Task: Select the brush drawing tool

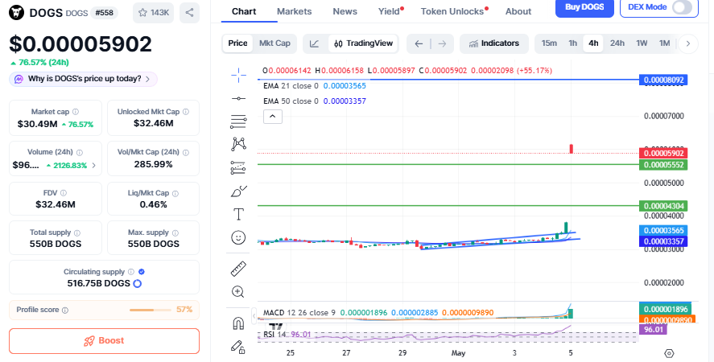Action: [x=238, y=191]
